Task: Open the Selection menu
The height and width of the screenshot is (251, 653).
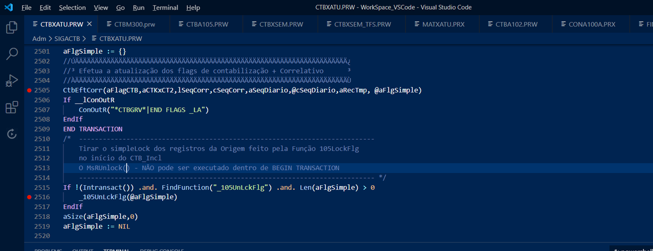Action: coord(72,8)
